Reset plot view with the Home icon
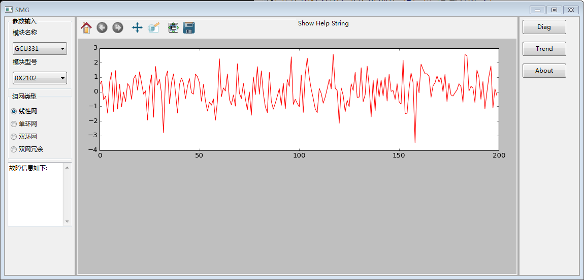Screen dimensions: 584x280 pyautogui.click(x=86, y=27)
